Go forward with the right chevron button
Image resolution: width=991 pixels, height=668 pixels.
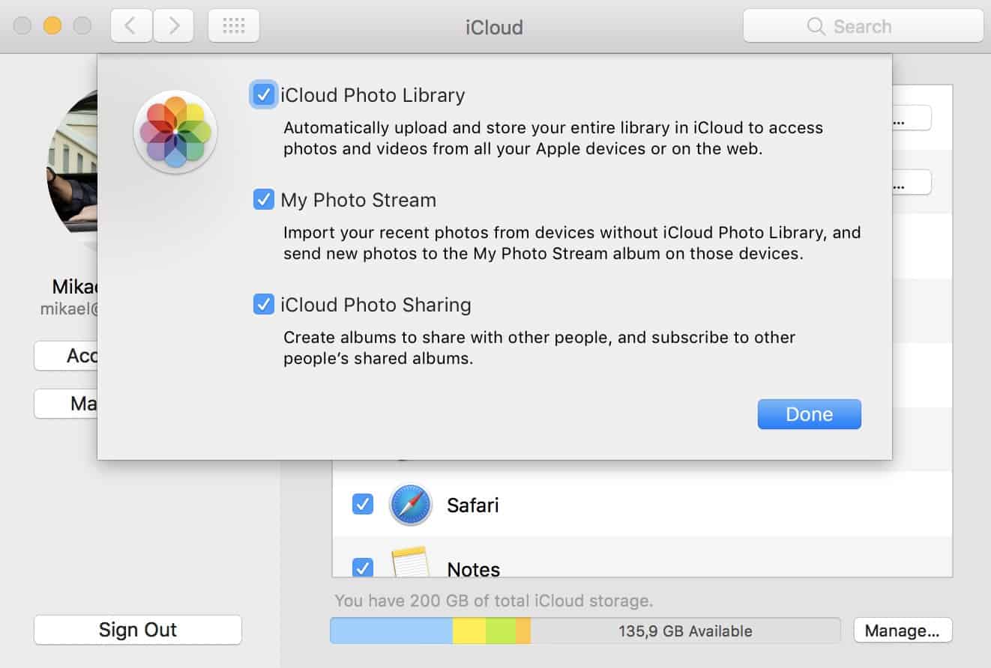click(174, 26)
